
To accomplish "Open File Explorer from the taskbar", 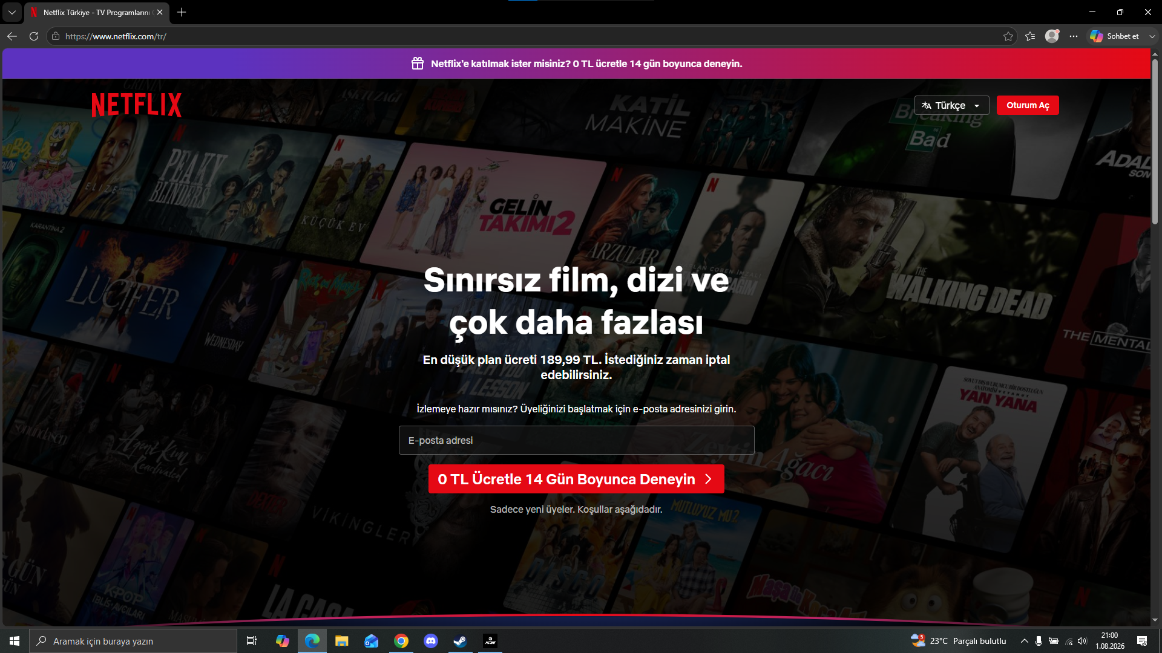I will pos(342,641).
